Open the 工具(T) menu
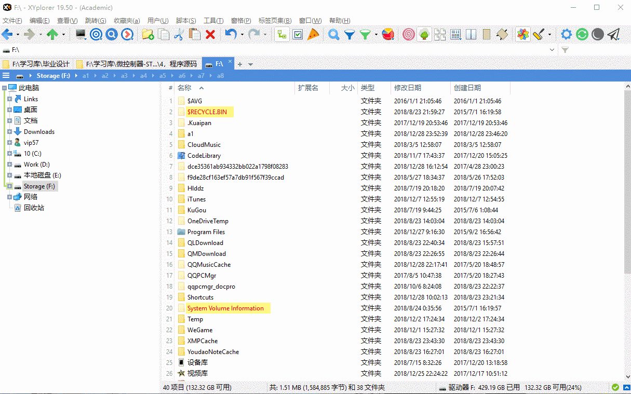631x394 pixels. click(213, 21)
